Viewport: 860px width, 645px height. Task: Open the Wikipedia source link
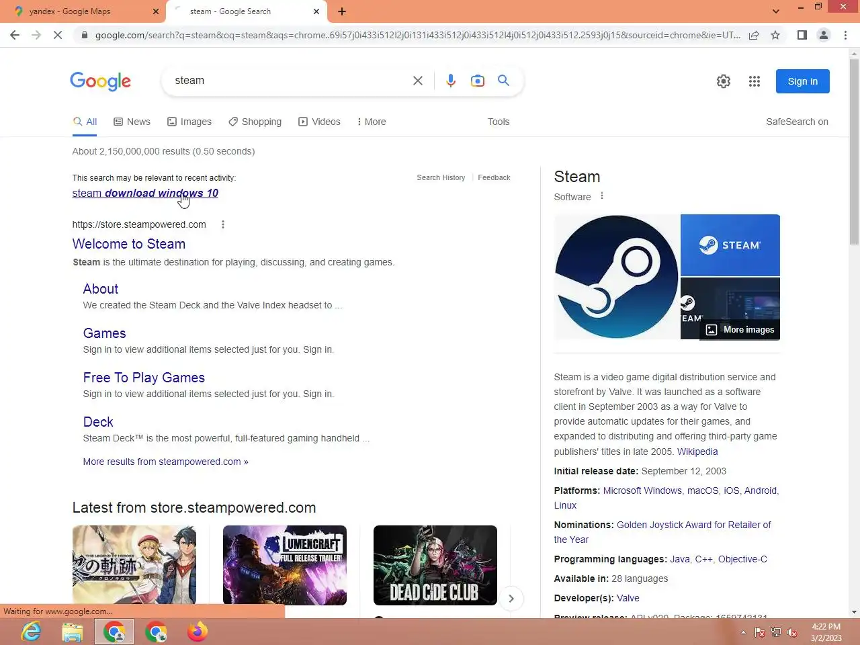tap(697, 451)
